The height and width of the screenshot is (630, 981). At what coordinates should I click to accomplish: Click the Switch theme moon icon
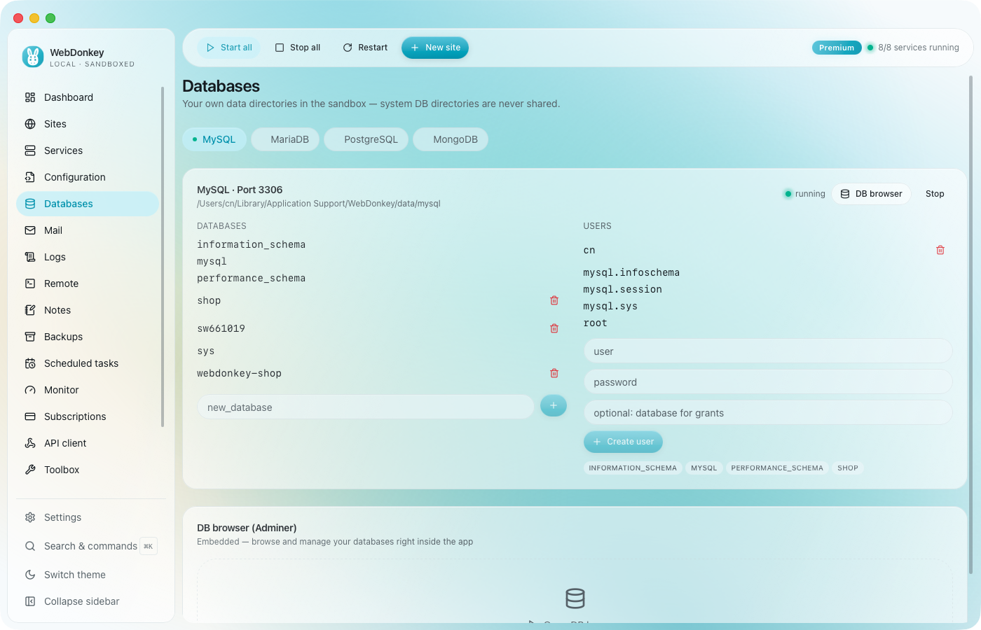coord(30,575)
